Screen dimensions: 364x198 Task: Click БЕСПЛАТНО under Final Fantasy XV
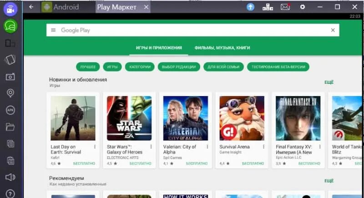pos(309,164)
